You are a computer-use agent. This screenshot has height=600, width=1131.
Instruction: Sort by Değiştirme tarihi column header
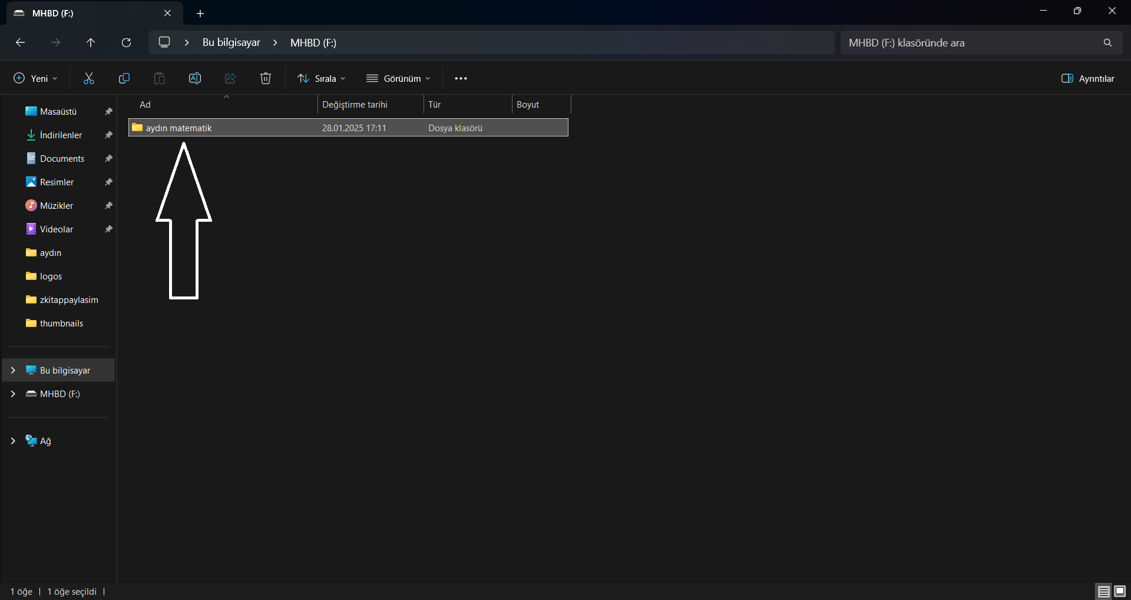click(355, 105)
